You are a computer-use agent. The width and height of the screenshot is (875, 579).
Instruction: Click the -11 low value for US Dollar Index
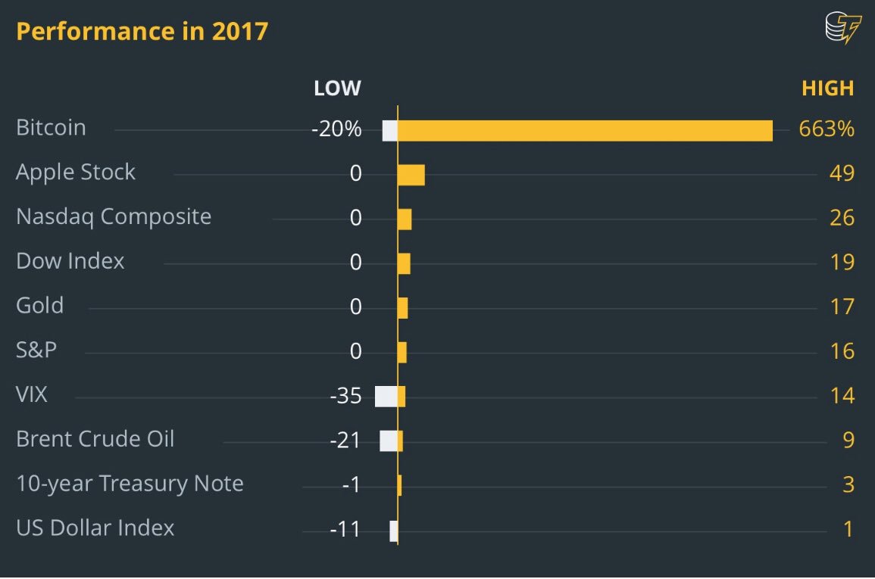pos(345,530)
